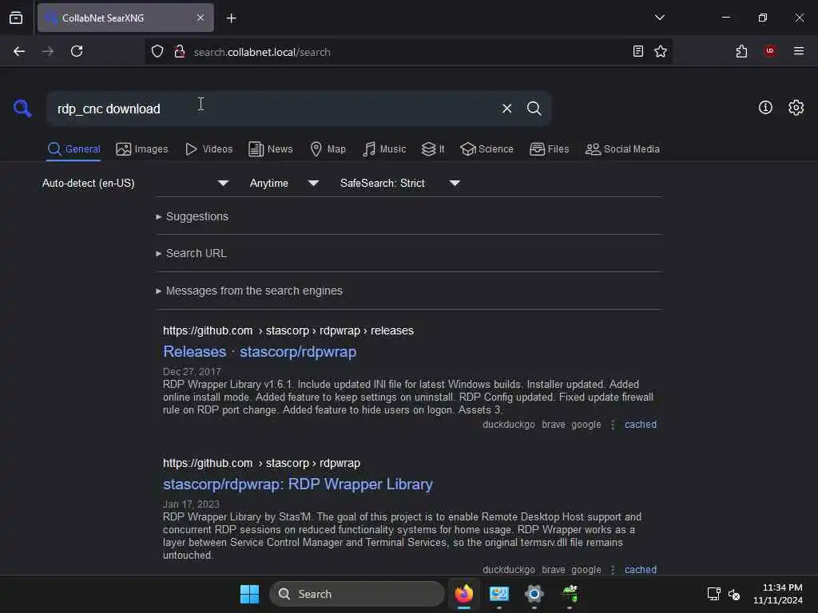818x613 pixels.
Task: Clear the search query with the X icon
Action: (506, 109)
